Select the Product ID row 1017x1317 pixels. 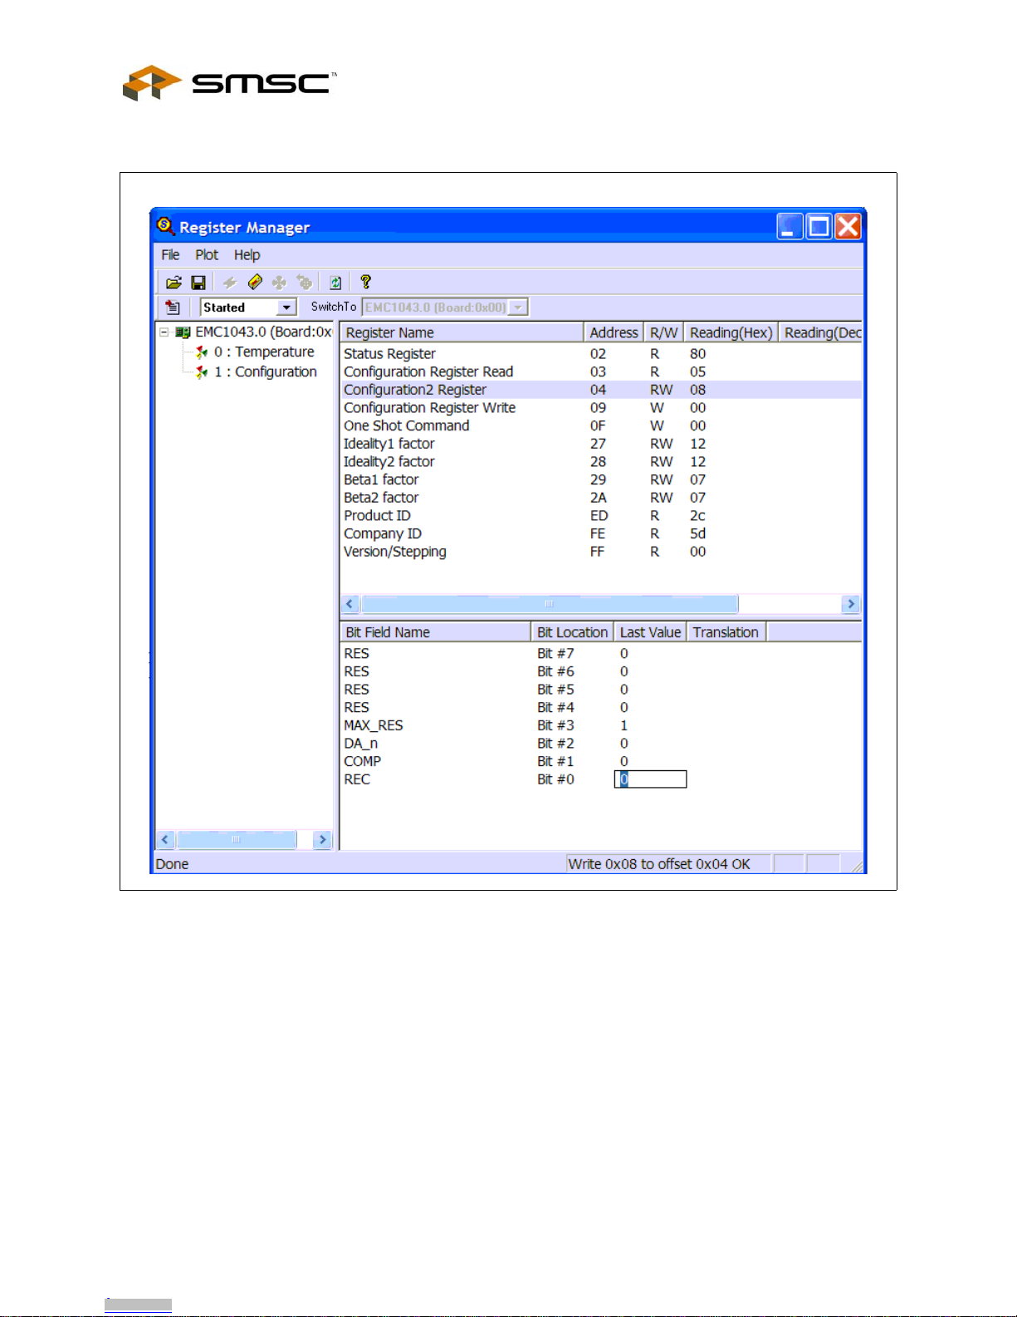click(601, 516)
